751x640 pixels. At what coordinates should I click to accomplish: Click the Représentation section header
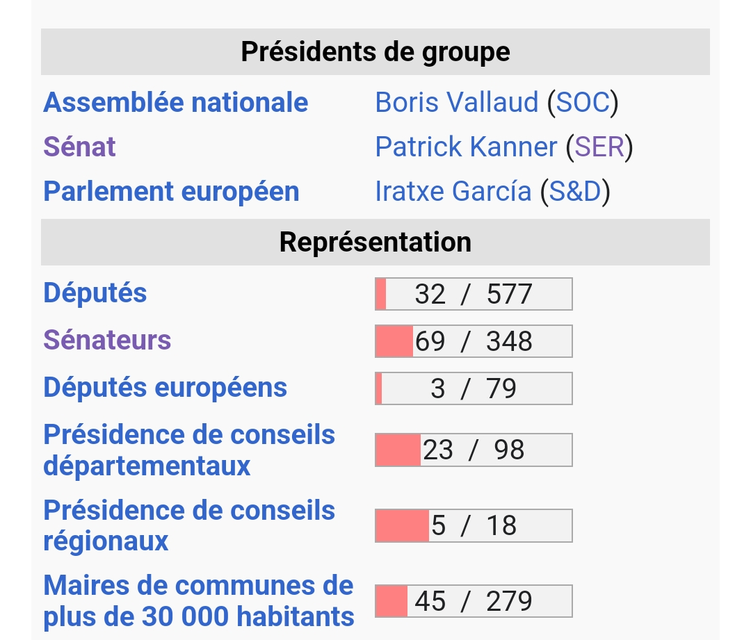[x=375, y=243]
